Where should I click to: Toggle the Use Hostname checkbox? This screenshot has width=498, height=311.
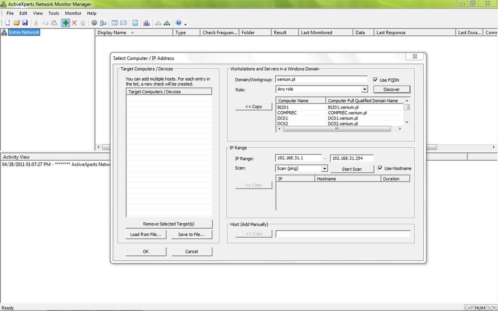coord(380,168)
